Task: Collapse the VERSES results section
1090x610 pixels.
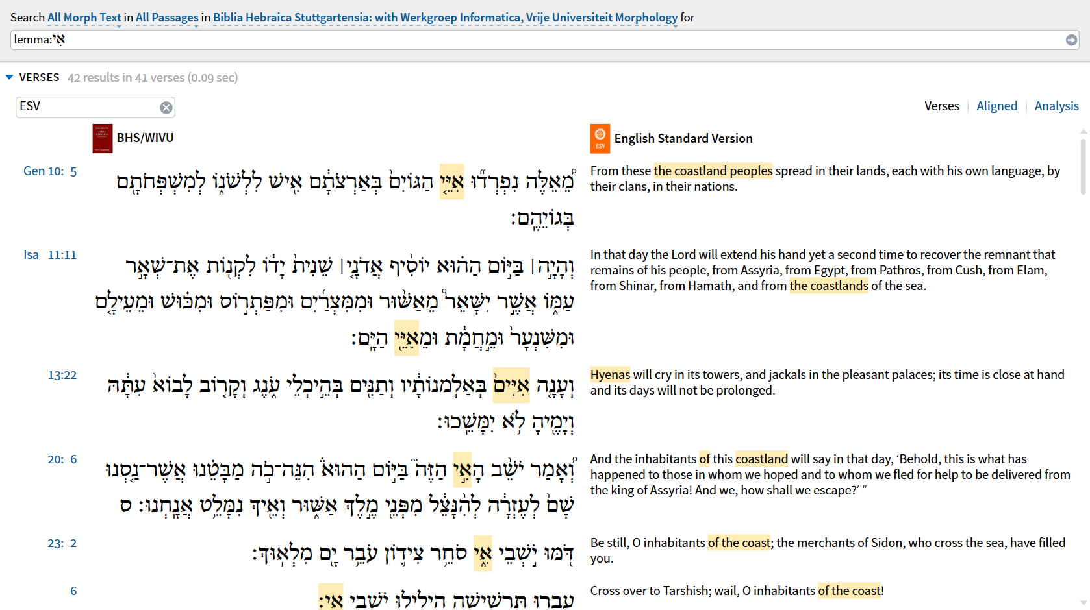Action: click(x=9, y=77)
